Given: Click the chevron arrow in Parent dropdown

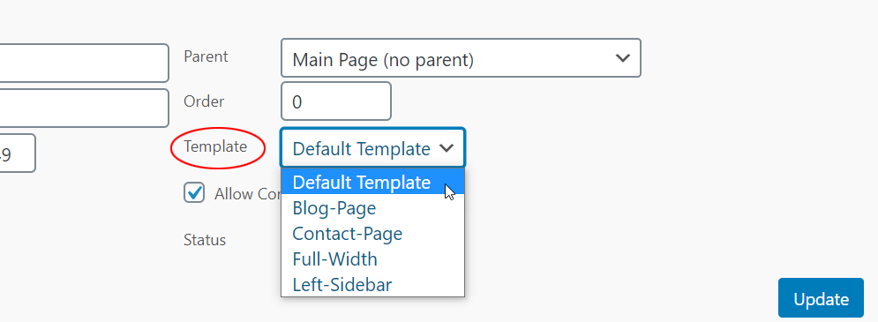Looking at the screenshot, I should pos(623,58).
